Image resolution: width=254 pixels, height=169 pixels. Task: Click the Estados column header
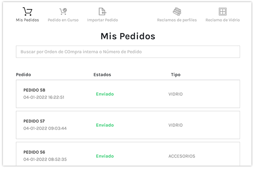[102, 75]
